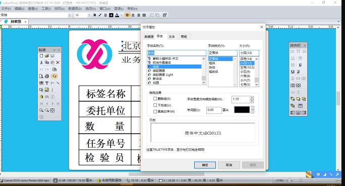Screen dimensions: 345x186
Task: Click the properties icon at toolbar end
Action: [x=164, y=15]
